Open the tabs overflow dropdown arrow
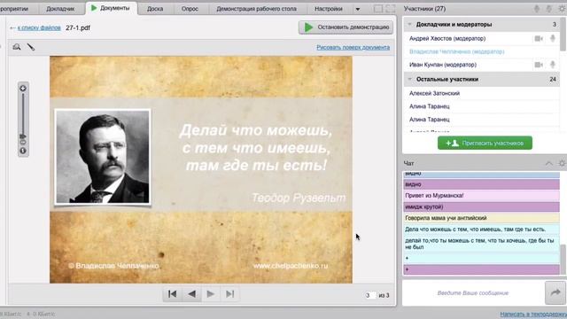The image size is (567, 319). coord(358,9)
